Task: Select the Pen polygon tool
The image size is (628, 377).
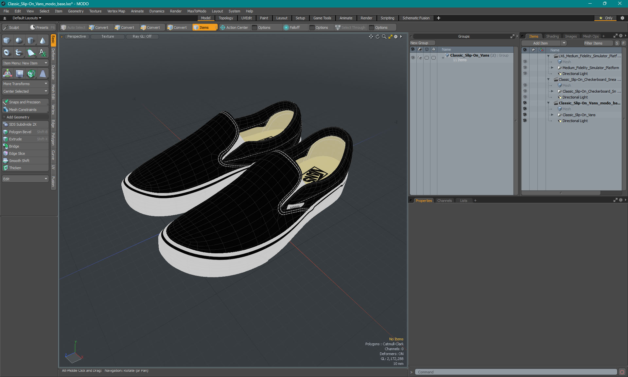Action: pos(31,52)
